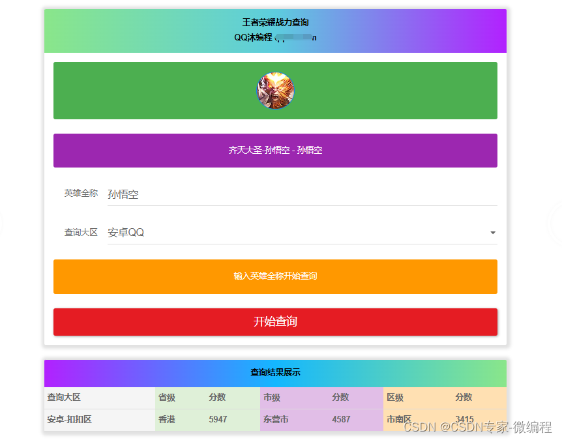Click the QQ沐编程 subtitle text
Image resolution: width=562 pixels, height=440 pixels.
point(275,37)
